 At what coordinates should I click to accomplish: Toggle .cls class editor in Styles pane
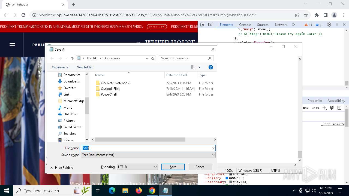click(x=315, y=108)
